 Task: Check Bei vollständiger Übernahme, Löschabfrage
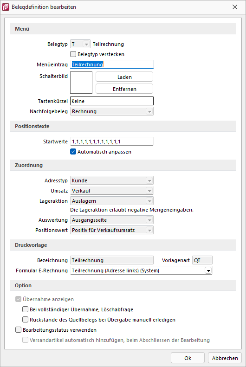tap(25, 309)
